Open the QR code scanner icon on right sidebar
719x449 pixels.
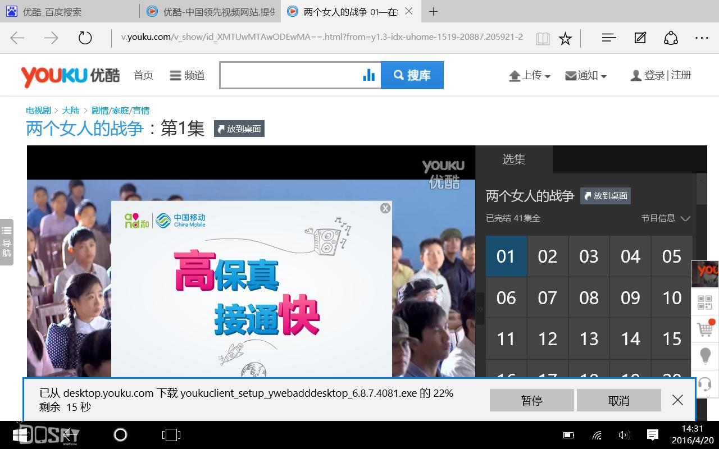[706, 301]
